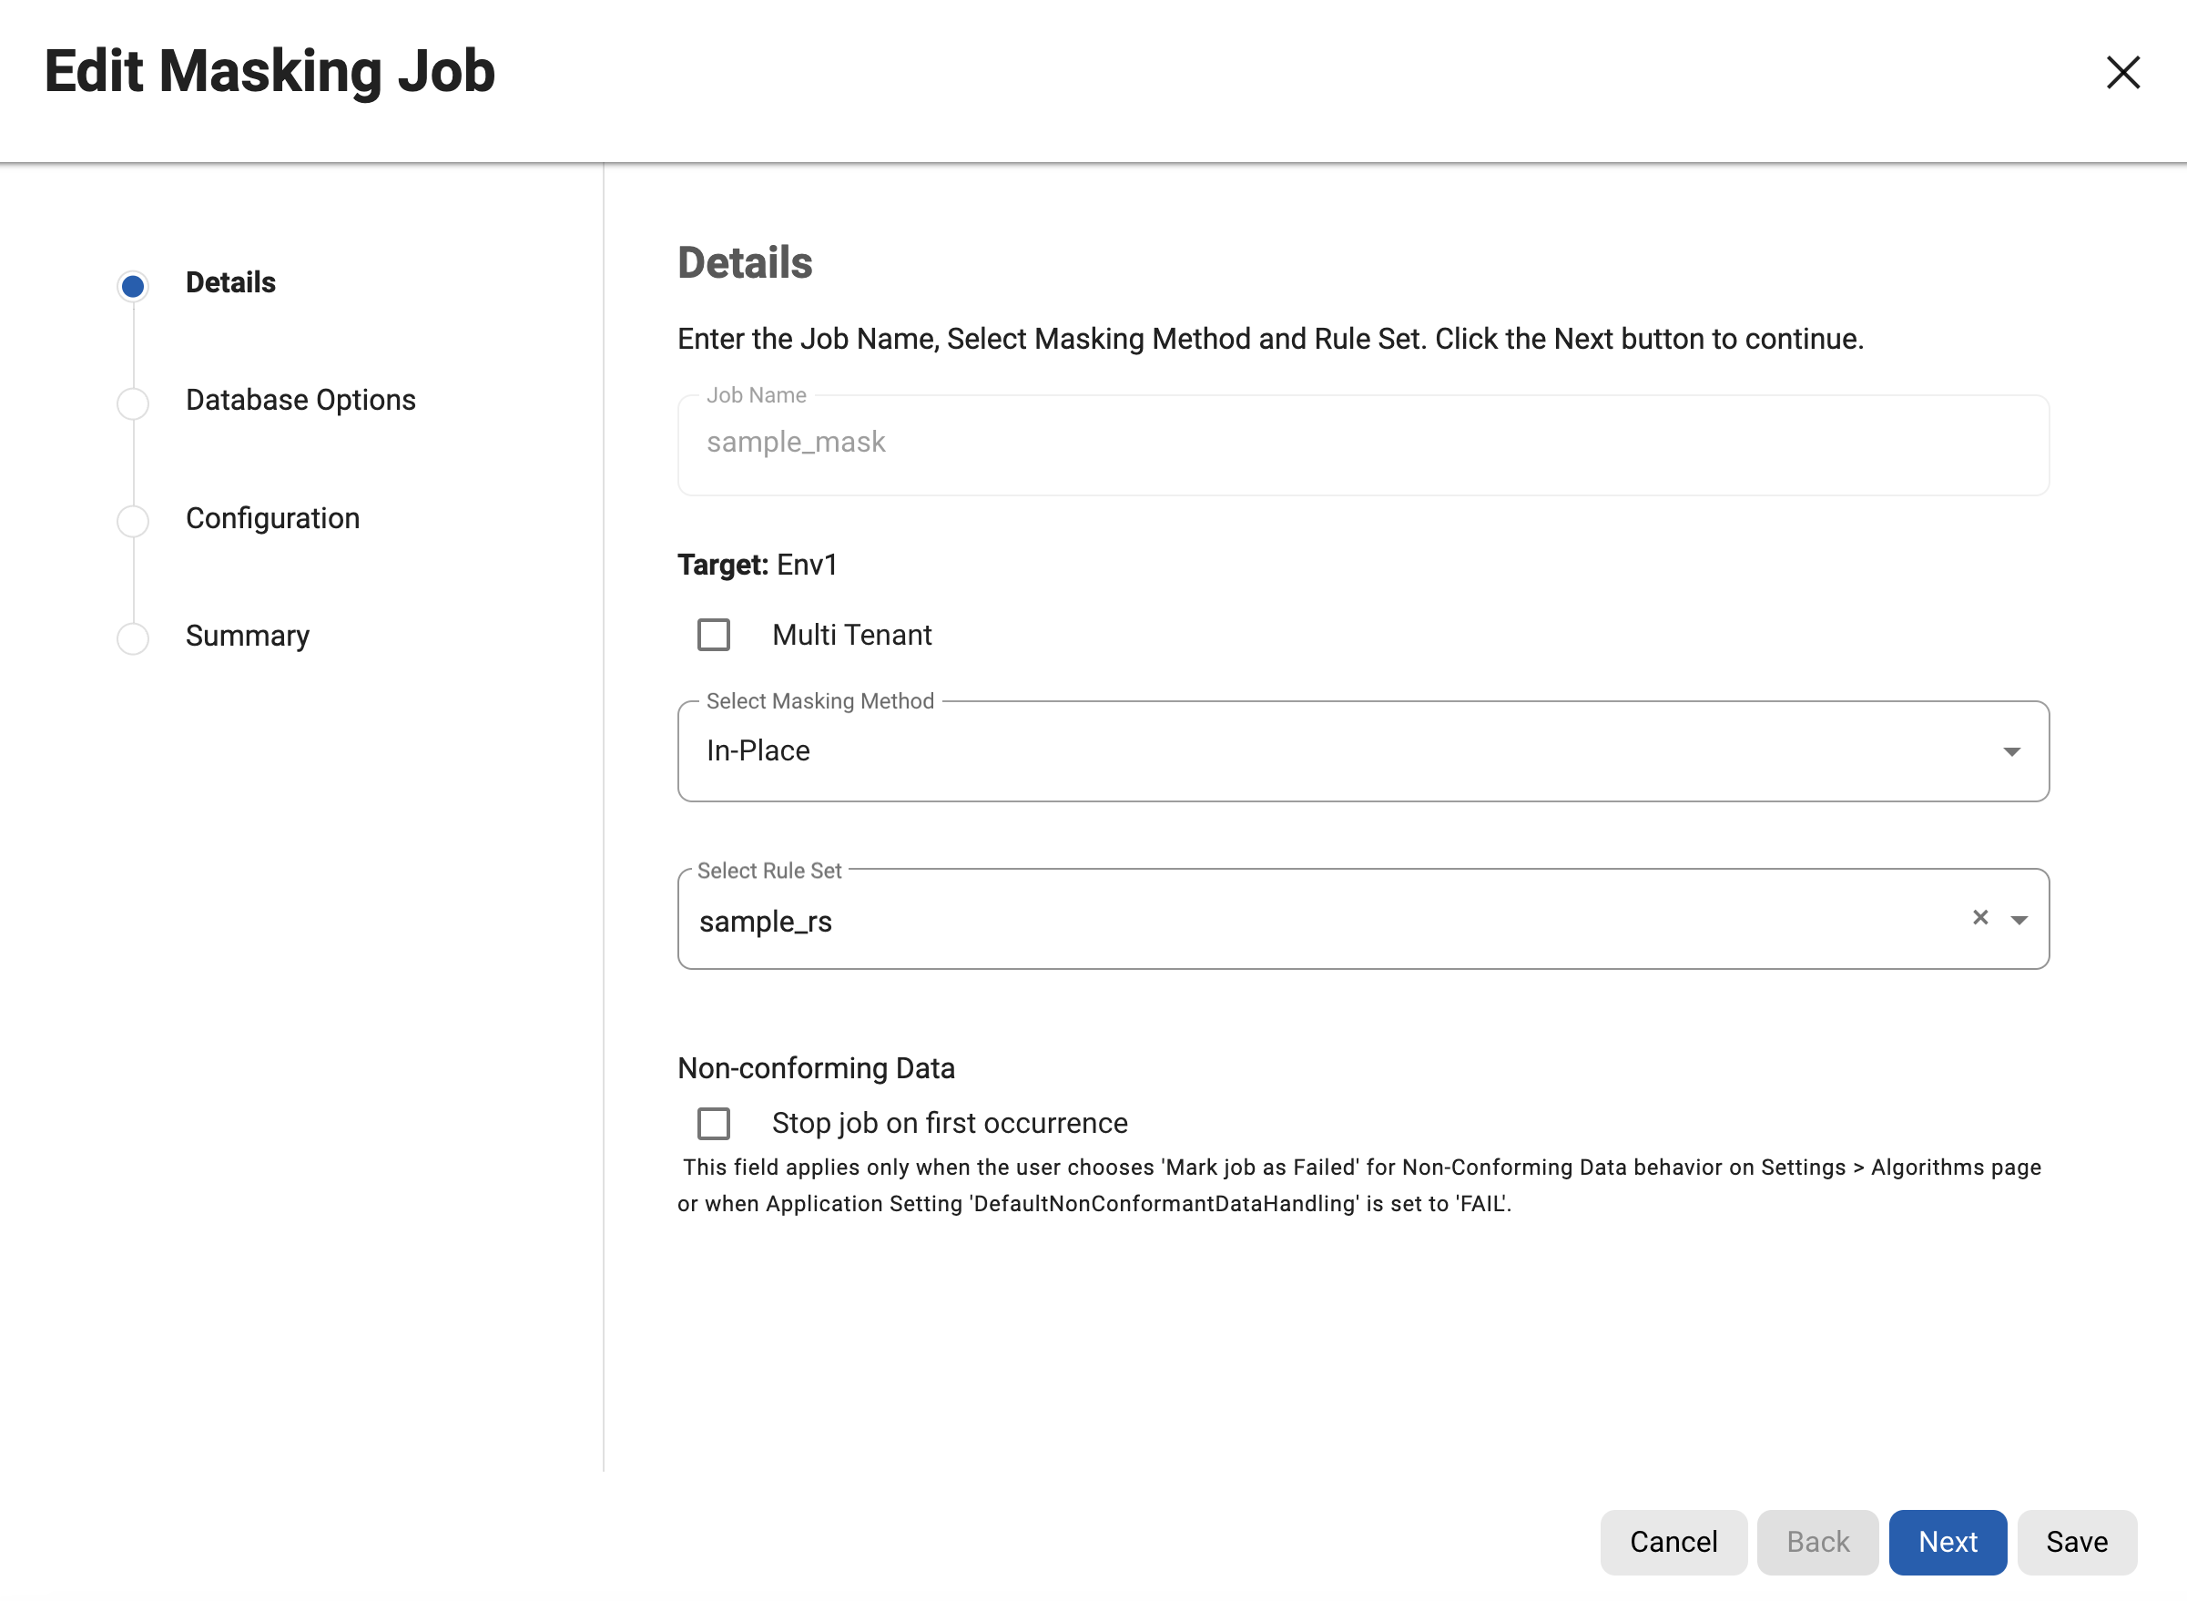Jump to the Summary step
The width and height of the screenshot is (2187, 1601).
247,636
